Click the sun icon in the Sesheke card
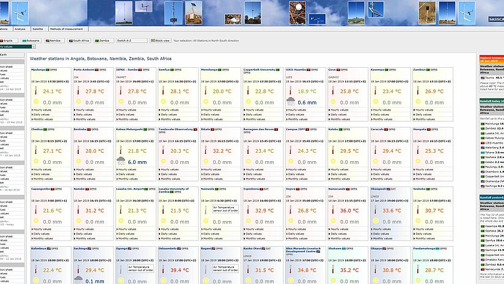The width and height of the screenshot is (504, 284). click(x=418, y=220)
